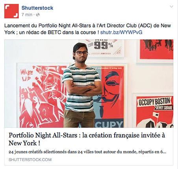Image resolution: width=178 pixels, height=169 pixels.
Task: Click the '7 min' post timestamp
Action: (x=27, y=15)
